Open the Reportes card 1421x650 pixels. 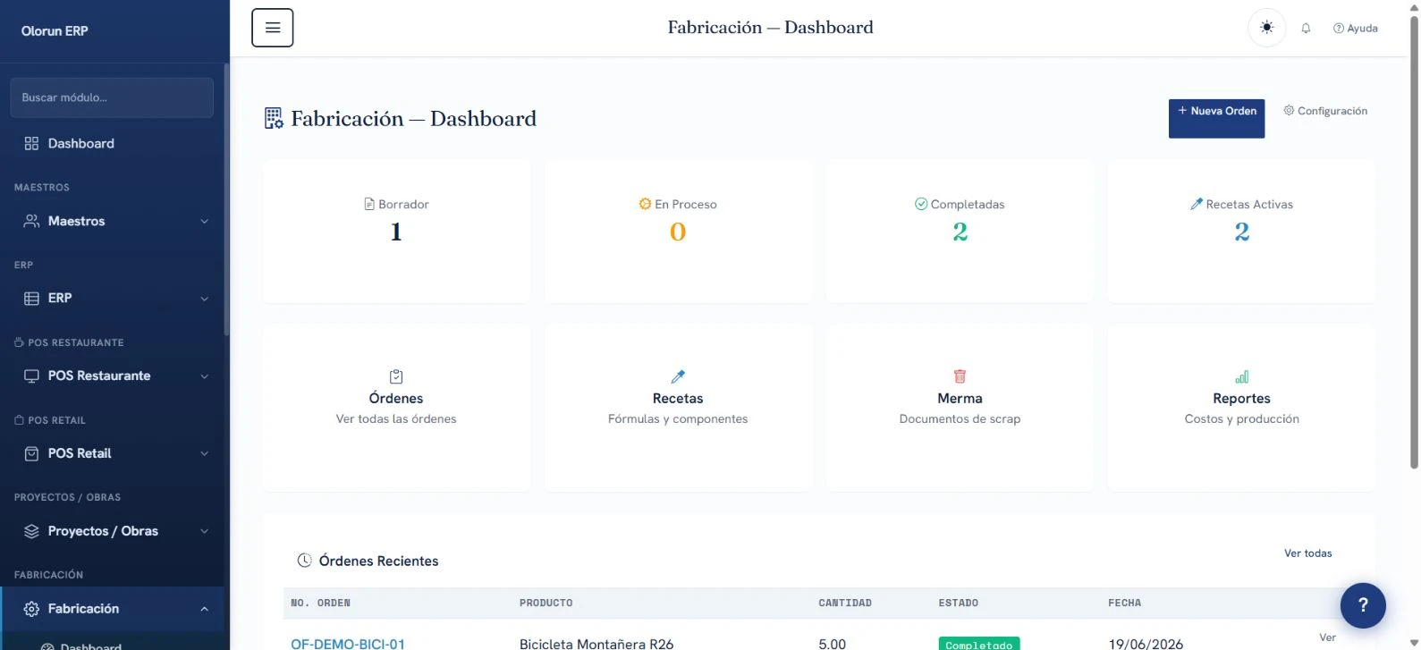(1241, 408)
